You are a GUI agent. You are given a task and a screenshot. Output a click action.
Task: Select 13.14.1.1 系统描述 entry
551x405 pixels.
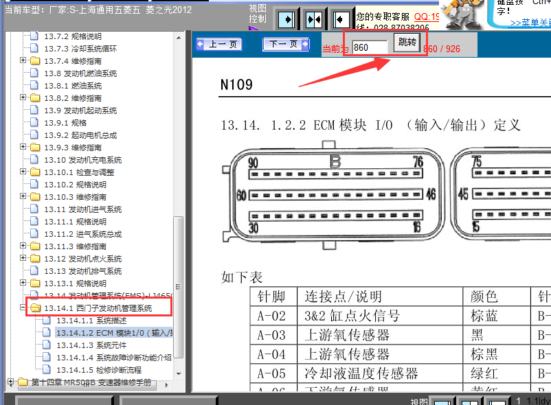(91, 321)
